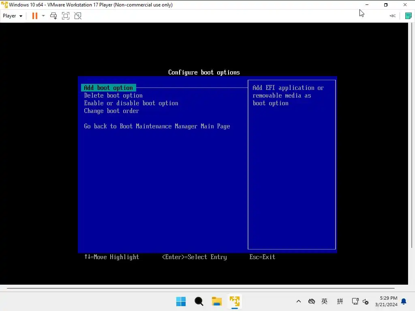Screen dimensions: 415x311
Task: Open the muted volume tray icon
Action: (x=366, y=301)
